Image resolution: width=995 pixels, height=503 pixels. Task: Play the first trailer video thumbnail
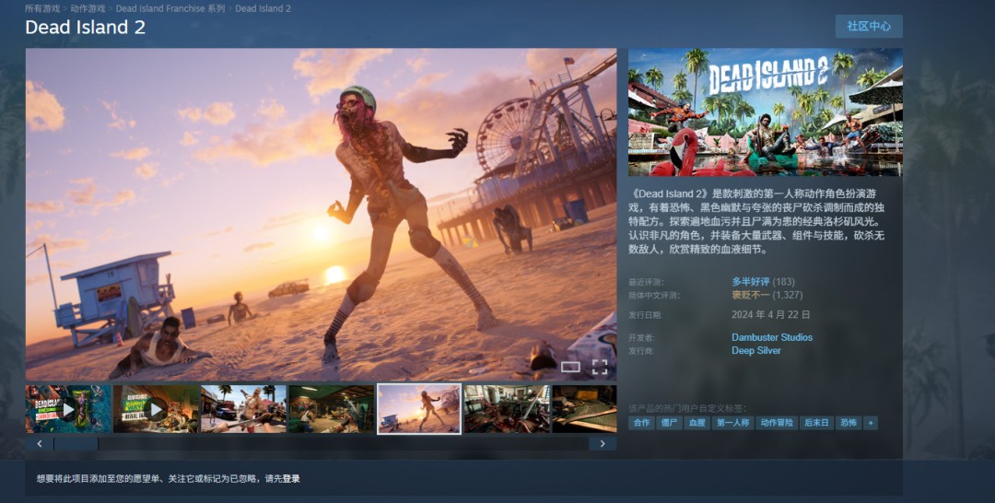[68, 409]
